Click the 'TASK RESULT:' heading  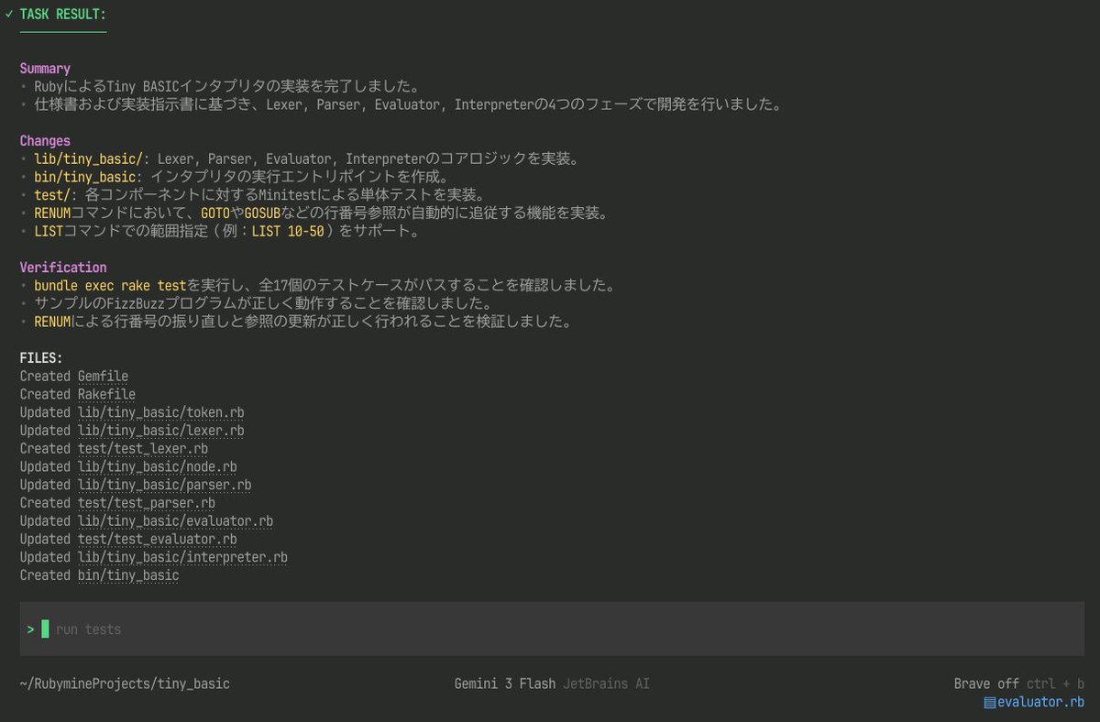63,14
